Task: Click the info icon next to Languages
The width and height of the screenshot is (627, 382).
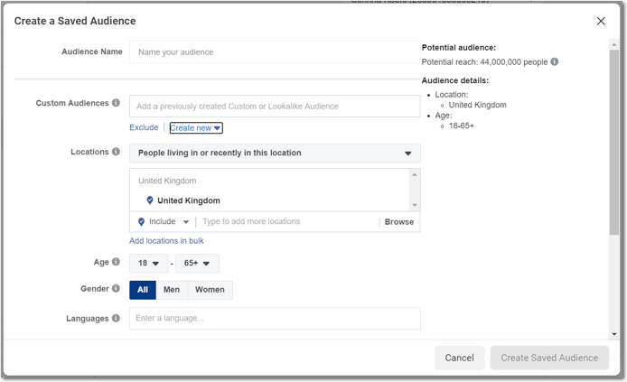Action: pos(116,318)
